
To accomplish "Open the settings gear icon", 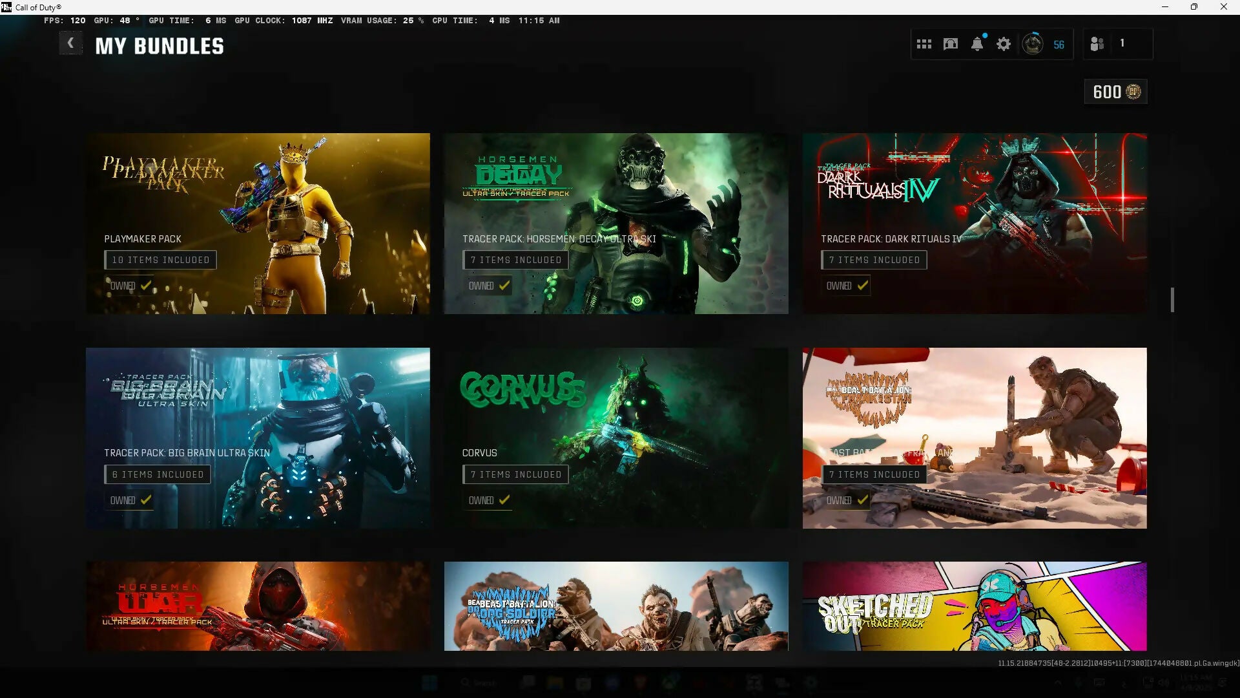I will [1004, 44].
